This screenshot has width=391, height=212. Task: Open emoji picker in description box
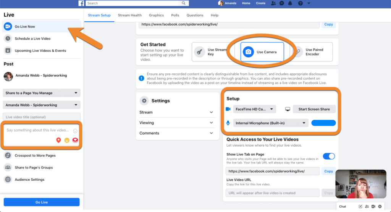[75, 131]
